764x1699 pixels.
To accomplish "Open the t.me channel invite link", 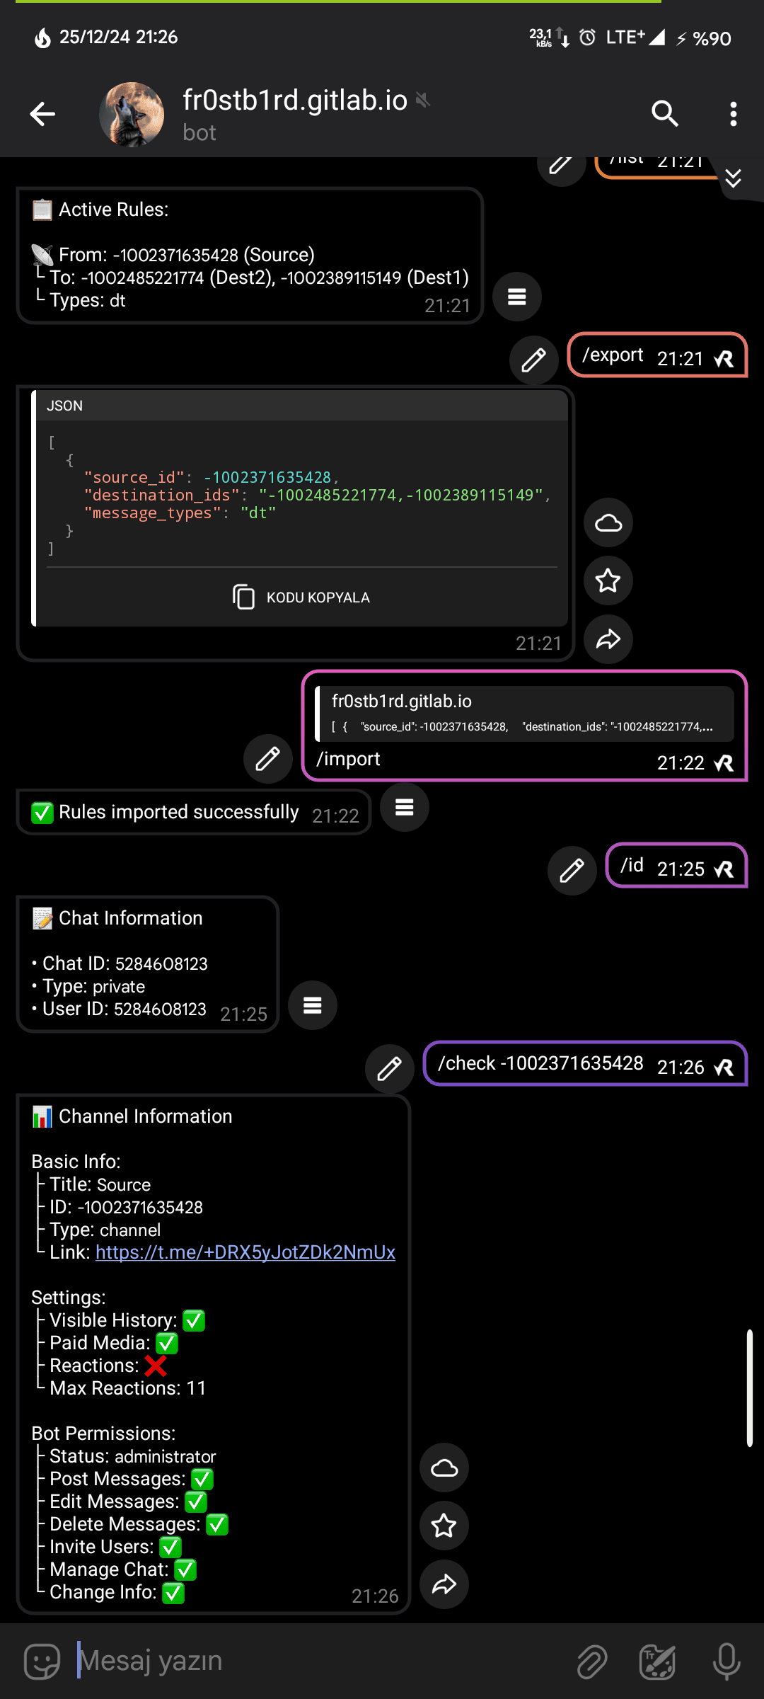I will pos(245,1252).
